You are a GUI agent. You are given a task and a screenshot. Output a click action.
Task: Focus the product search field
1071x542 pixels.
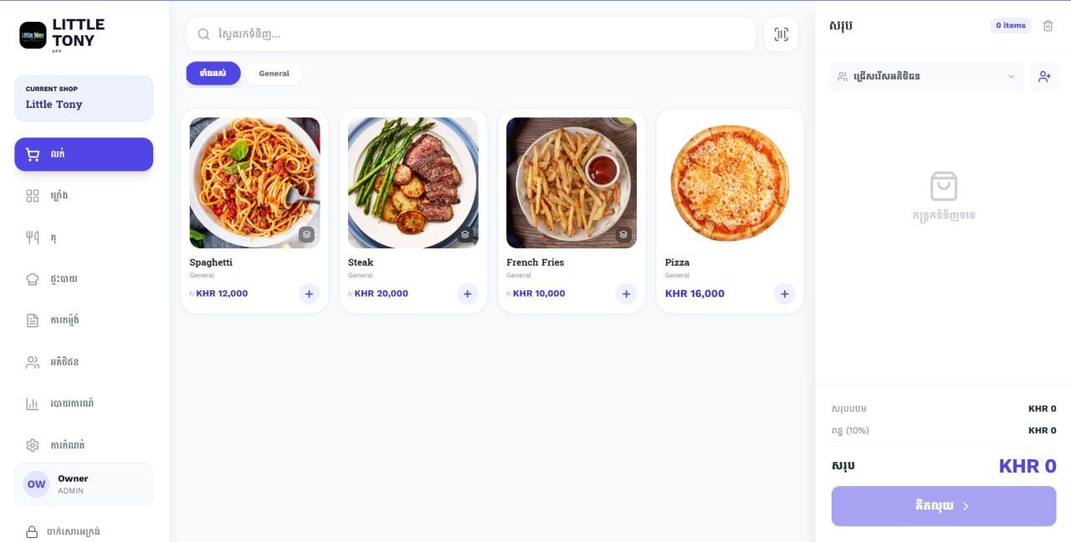471,34
